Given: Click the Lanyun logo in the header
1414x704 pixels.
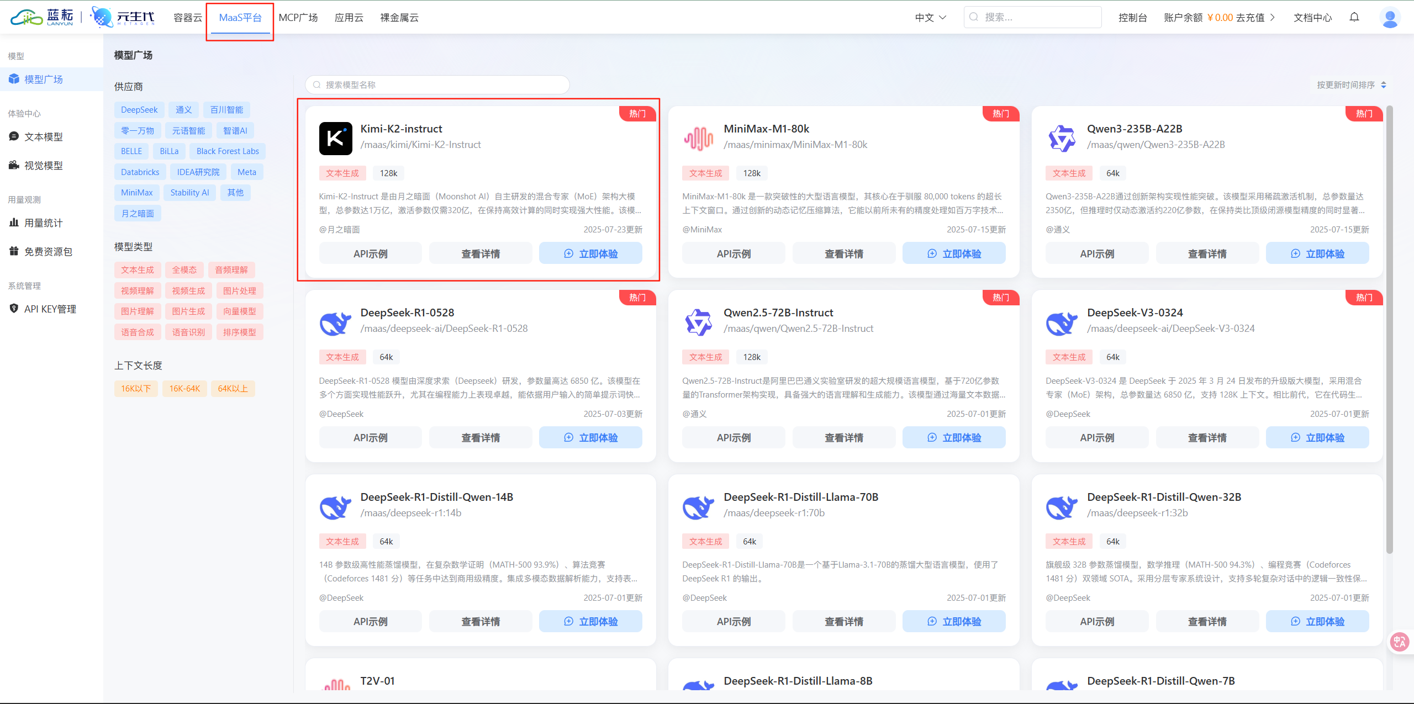Looking at the screenshot, I should (x=42, y=17).
